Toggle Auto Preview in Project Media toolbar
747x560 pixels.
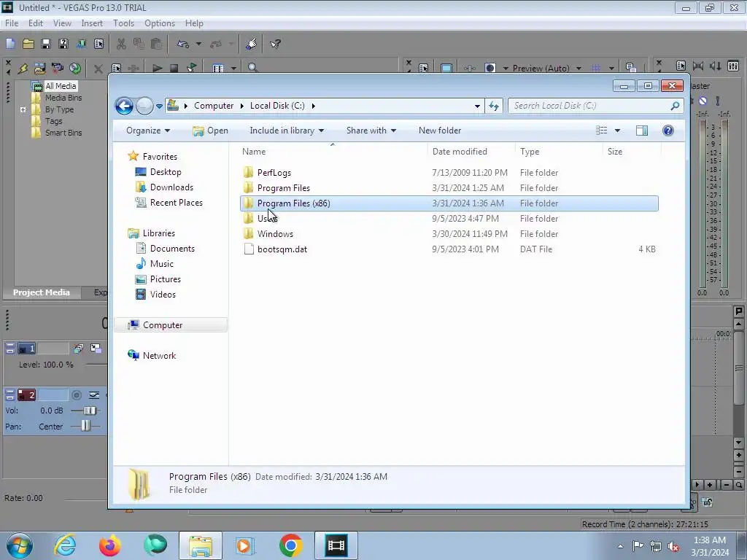coord(192,68)
